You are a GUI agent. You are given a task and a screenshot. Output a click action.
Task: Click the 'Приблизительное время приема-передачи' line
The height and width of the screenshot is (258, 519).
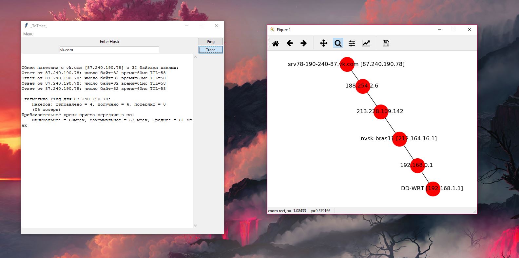(78, 115)
